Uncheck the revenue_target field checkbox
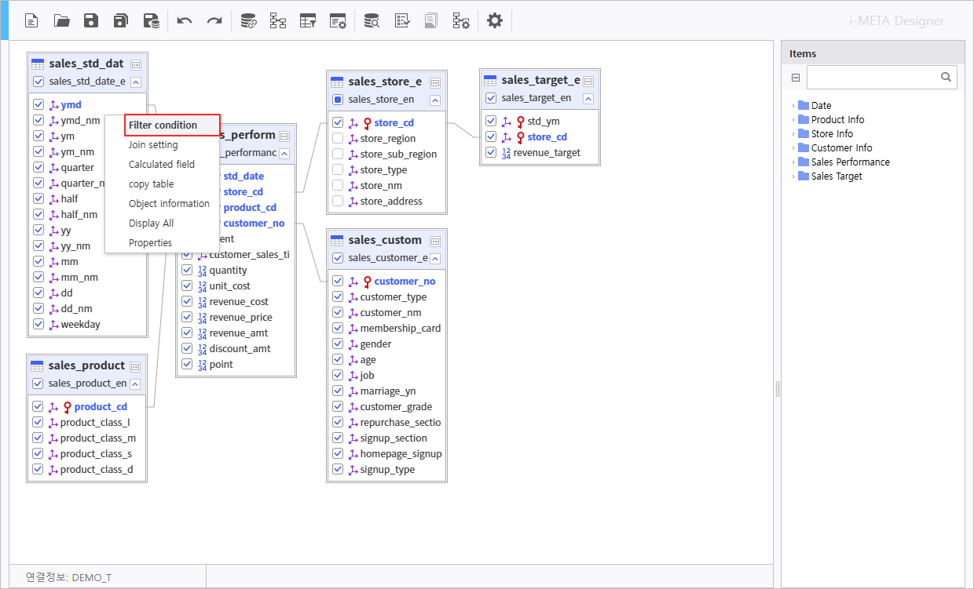Image resolution: width=974 pixels, height=589 pixels. pyautogui.click(x=491, y=153)
